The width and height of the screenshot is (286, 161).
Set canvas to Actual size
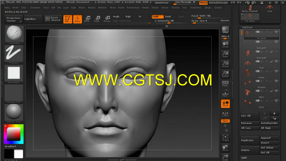coord(225,64)
